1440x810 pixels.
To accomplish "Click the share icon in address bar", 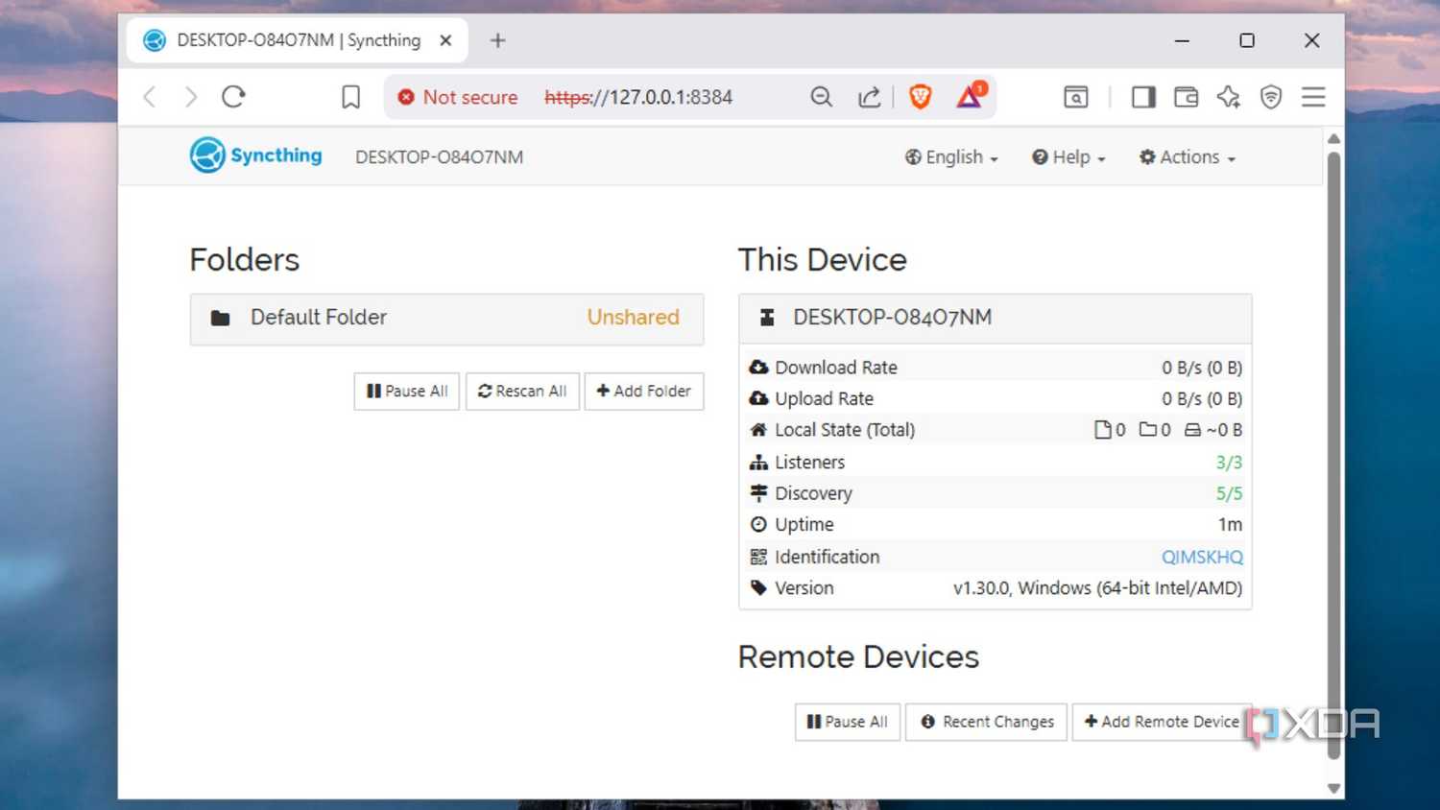I will point(869,97).
